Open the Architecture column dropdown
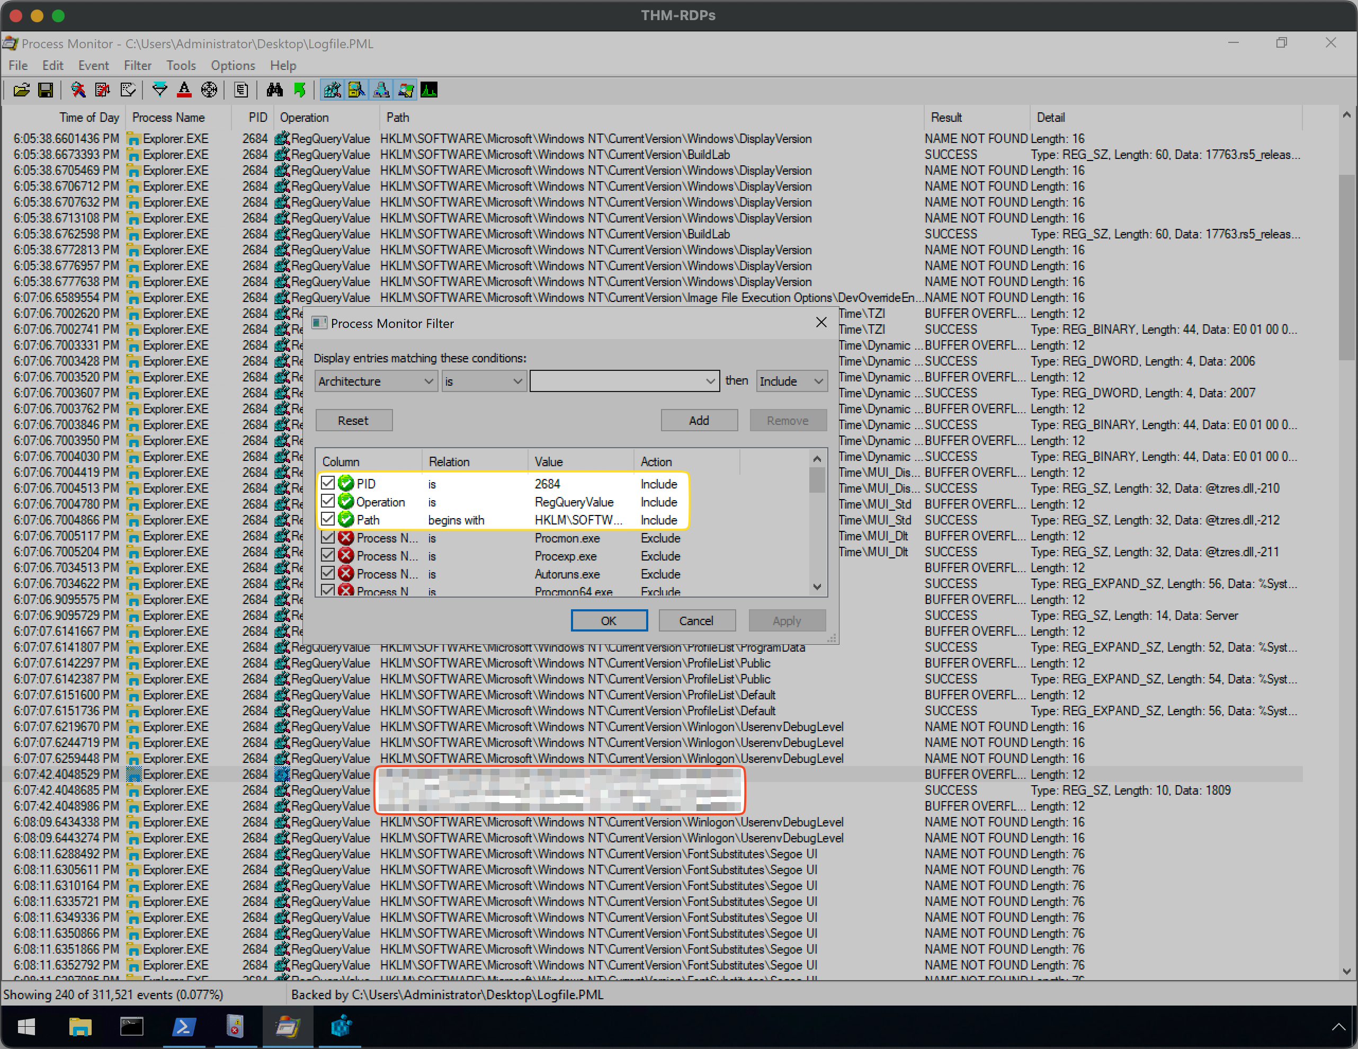This screenshot has height=1049, width=1358. 376,381
